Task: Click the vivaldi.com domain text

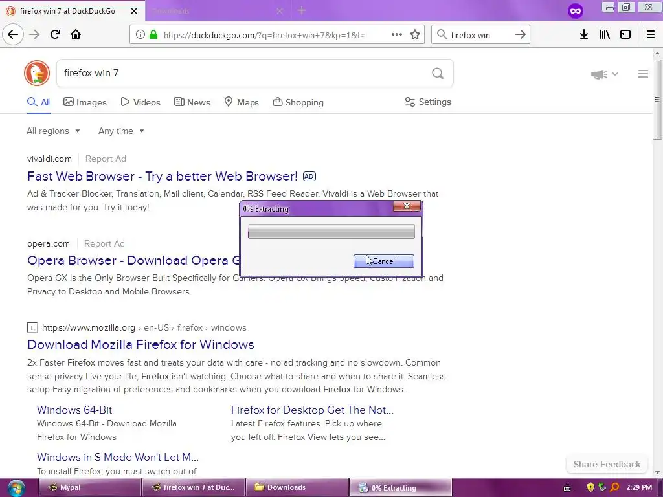Action: tap(49, 159)
